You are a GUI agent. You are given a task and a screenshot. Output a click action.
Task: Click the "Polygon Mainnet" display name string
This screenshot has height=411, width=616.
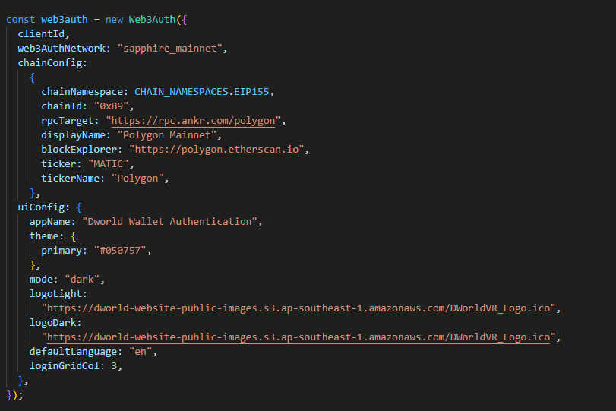(167, 135)
